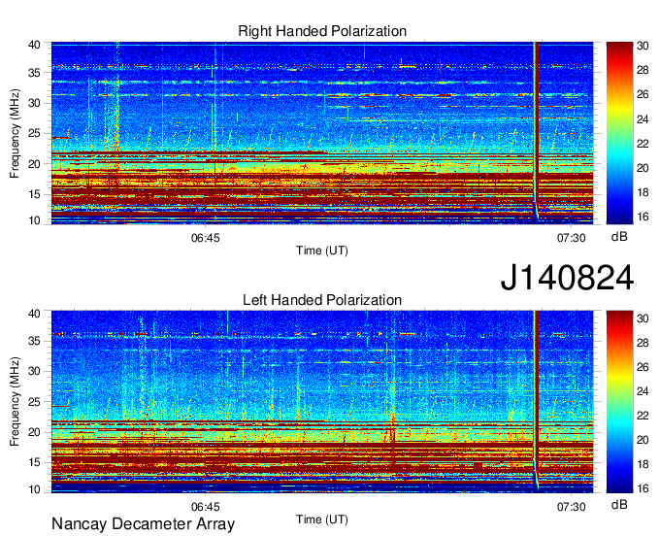Click the Right Handed Polarization plot title
Screen dimensions: 660x536
coord(322,31)
